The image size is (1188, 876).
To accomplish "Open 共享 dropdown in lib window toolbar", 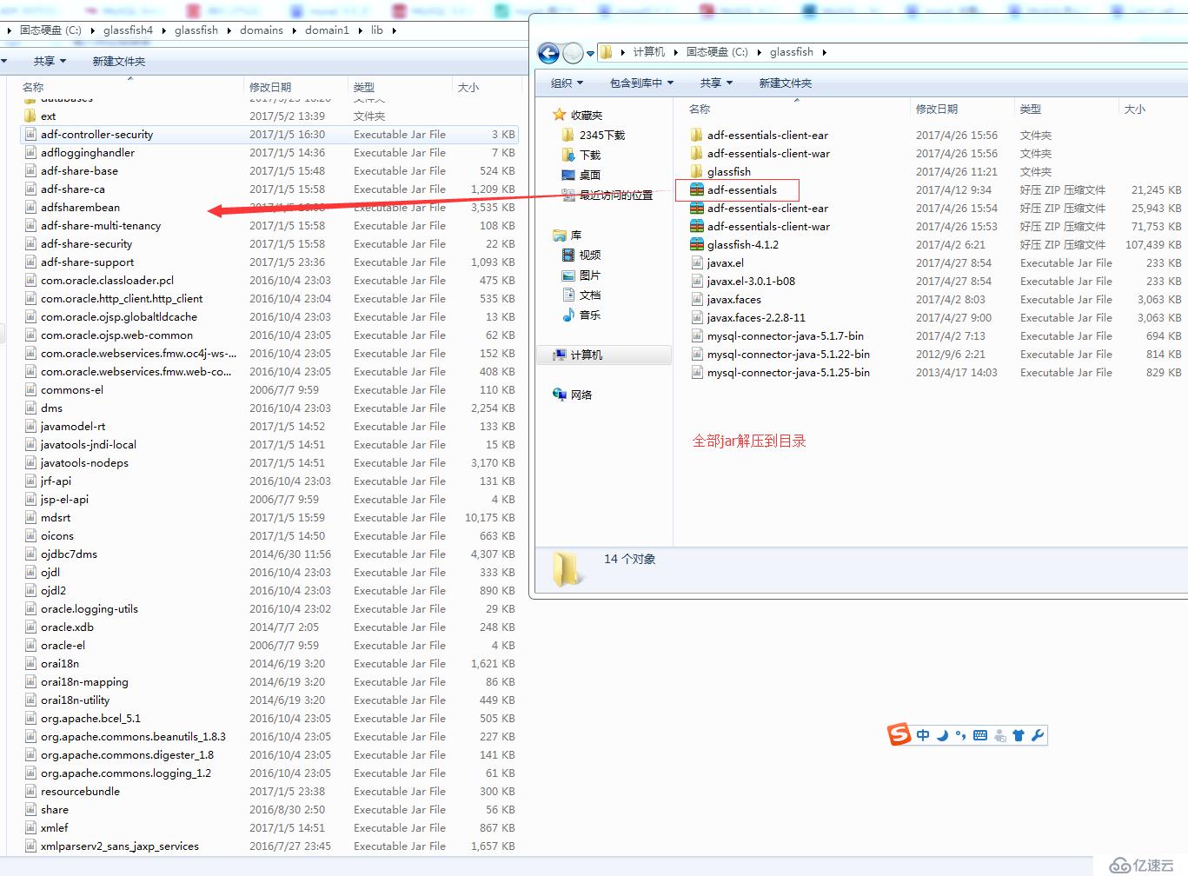I will coord(50,62).
